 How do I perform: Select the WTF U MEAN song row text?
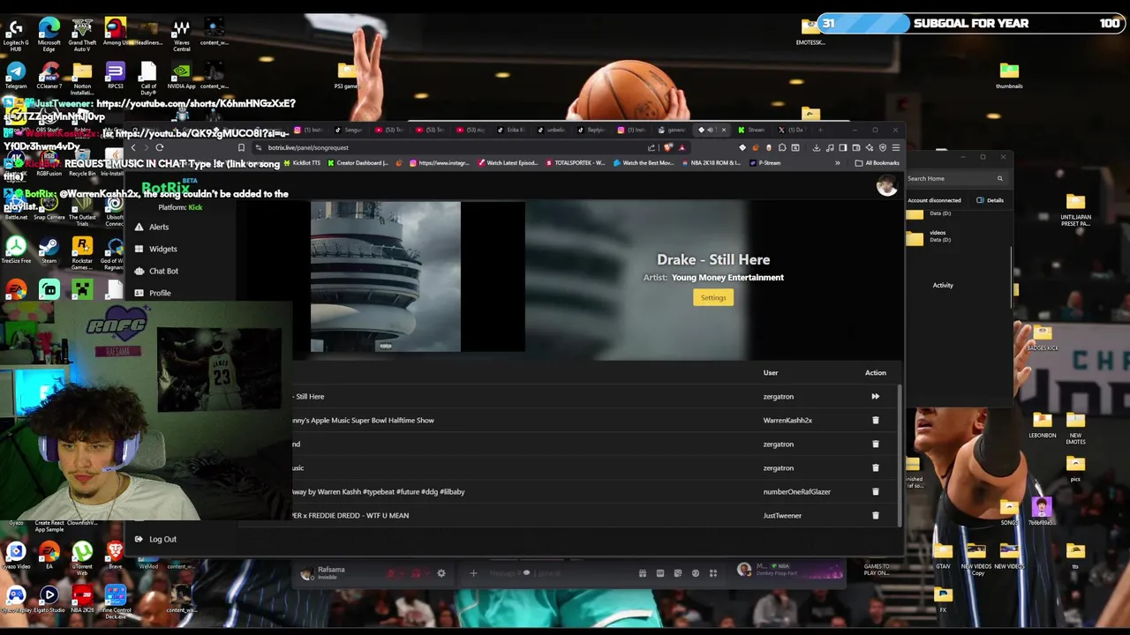[x=350, y=516]
